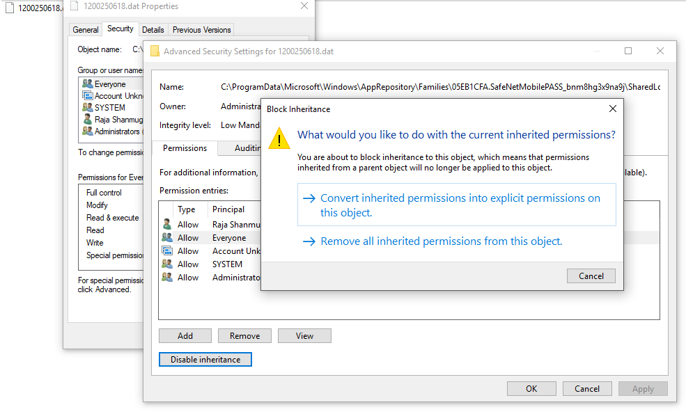
Task: Remove all inherited permissions from this object
Action: [440, 241]
